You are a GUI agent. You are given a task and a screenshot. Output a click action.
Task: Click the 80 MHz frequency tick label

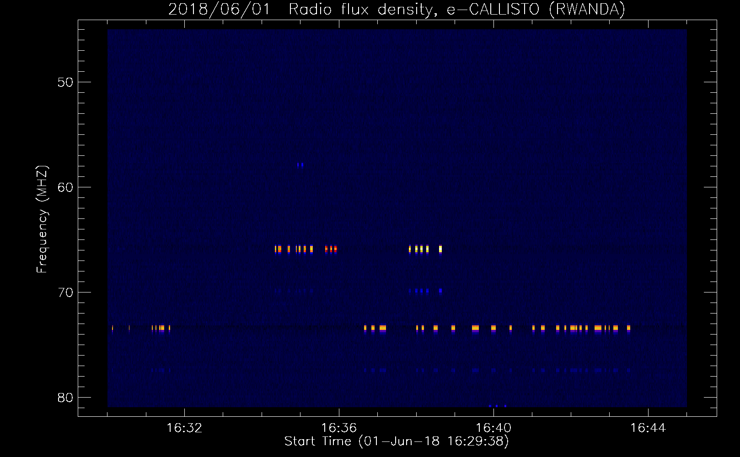pos(66,398)
